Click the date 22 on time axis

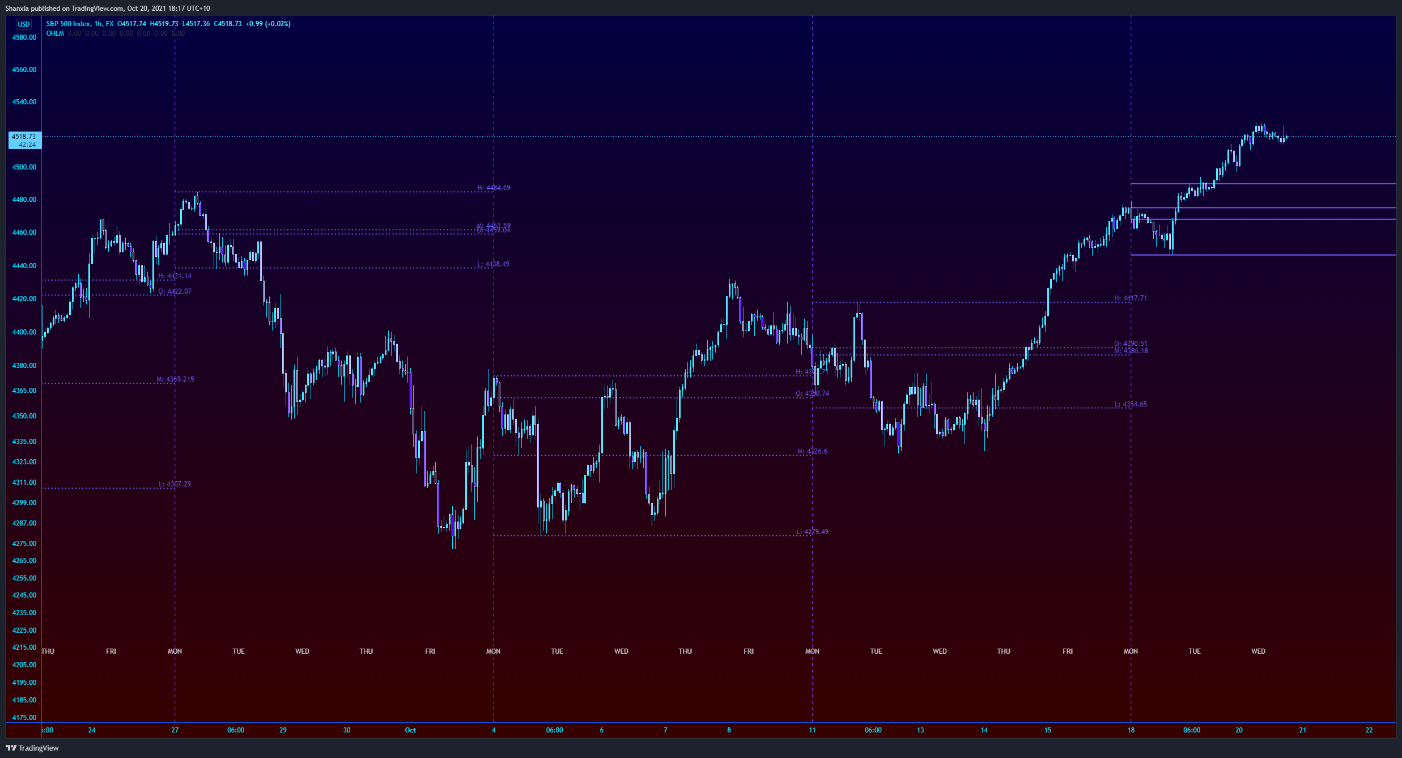[1369, 730]
